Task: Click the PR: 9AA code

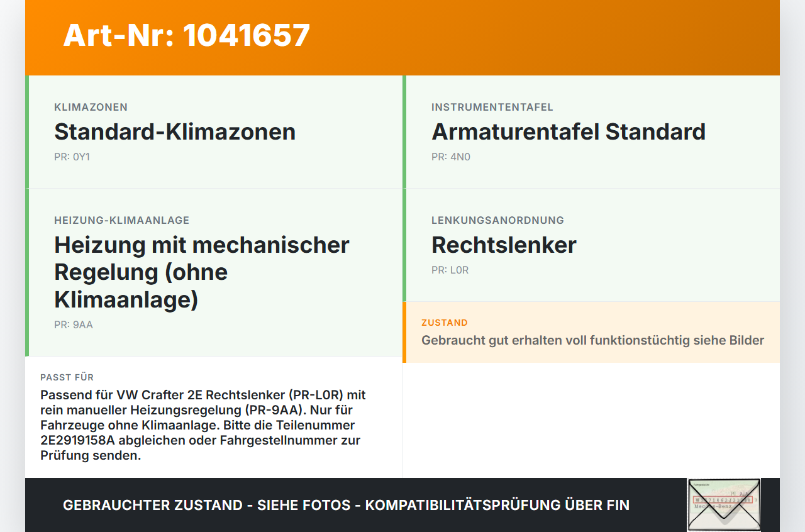Action: (x=74, y=324)
